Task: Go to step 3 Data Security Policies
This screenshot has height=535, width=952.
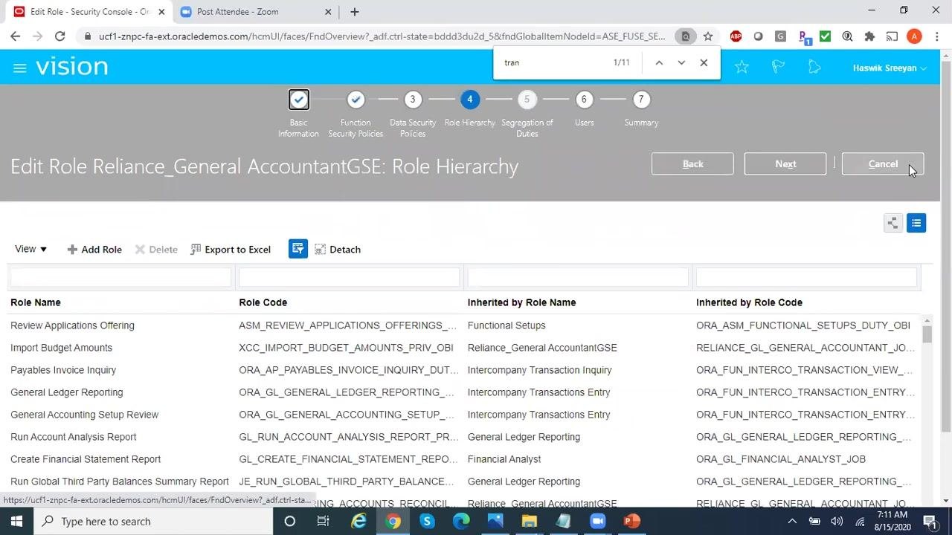Action: tap(413, 100)
